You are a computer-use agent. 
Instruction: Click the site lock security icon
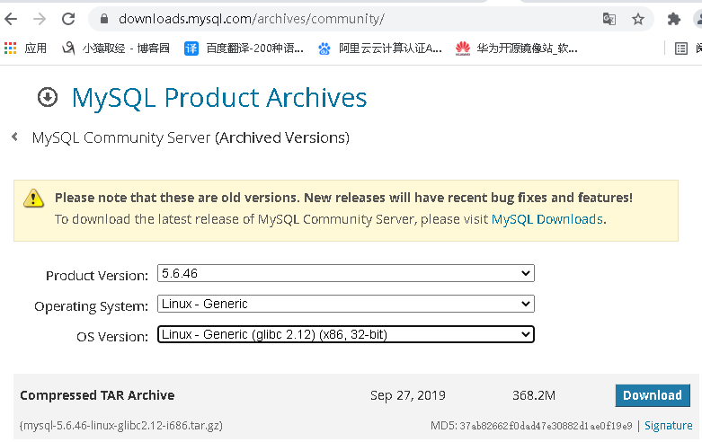(x=104, y=19)
